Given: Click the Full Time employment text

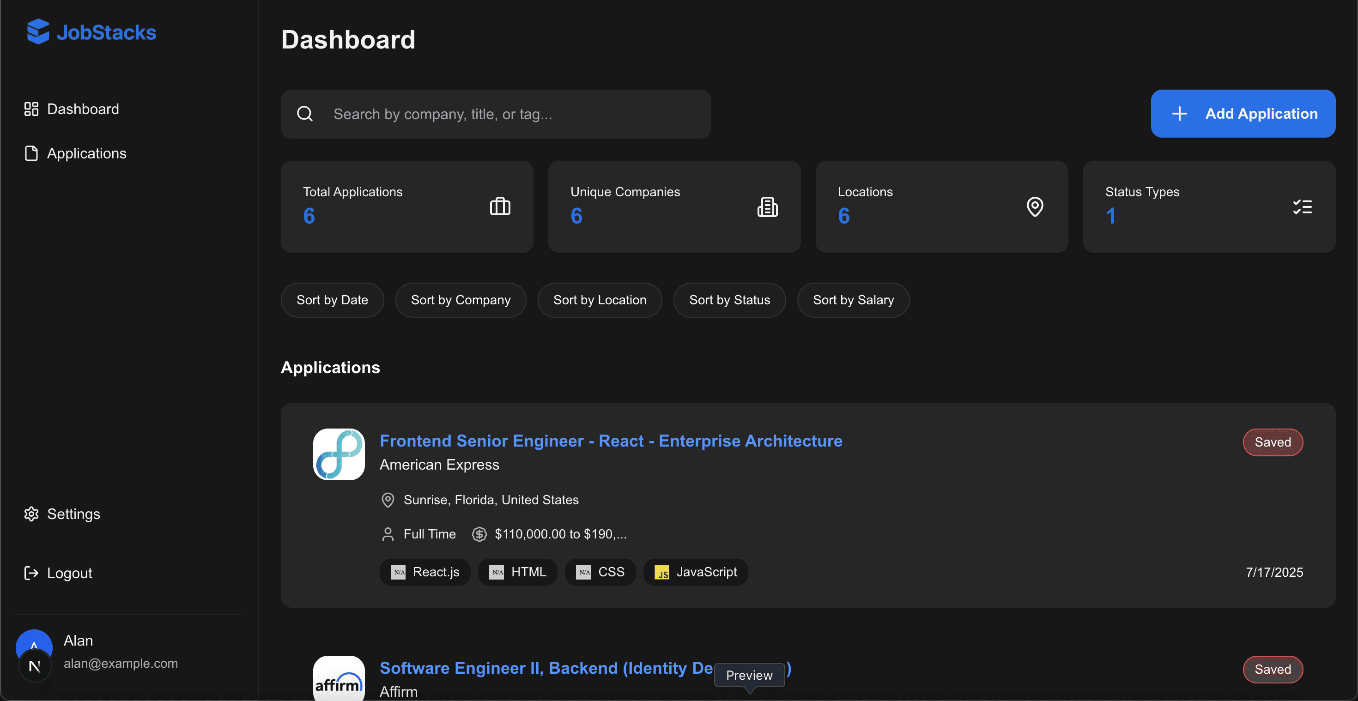Looking at the screenshot, I should click(429, 534).
